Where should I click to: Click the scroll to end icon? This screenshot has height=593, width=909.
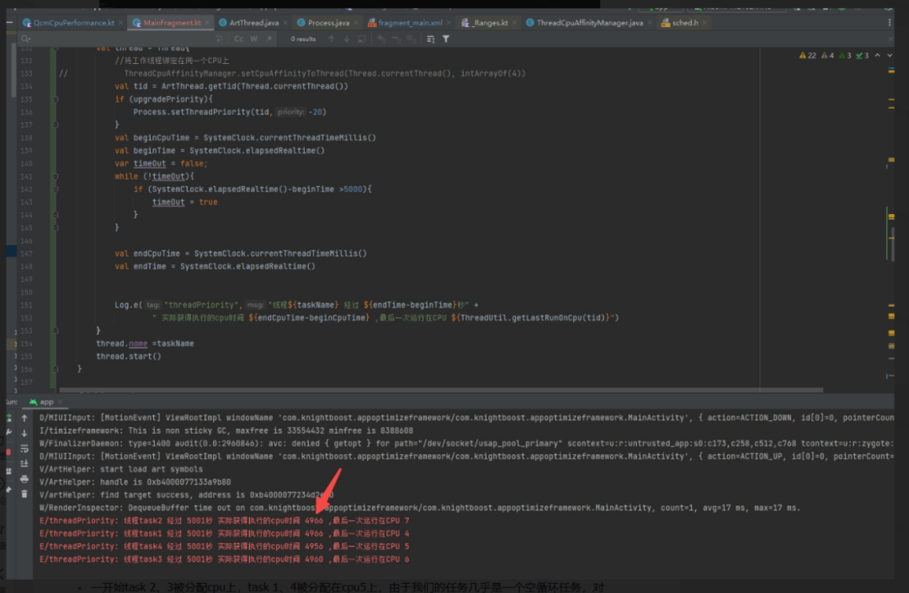point(24,463)
